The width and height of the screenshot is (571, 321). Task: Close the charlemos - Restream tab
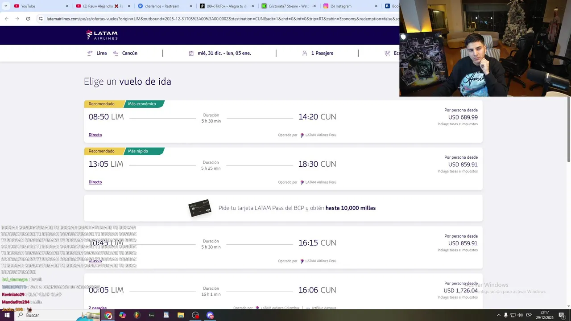(x=191, y=6)
